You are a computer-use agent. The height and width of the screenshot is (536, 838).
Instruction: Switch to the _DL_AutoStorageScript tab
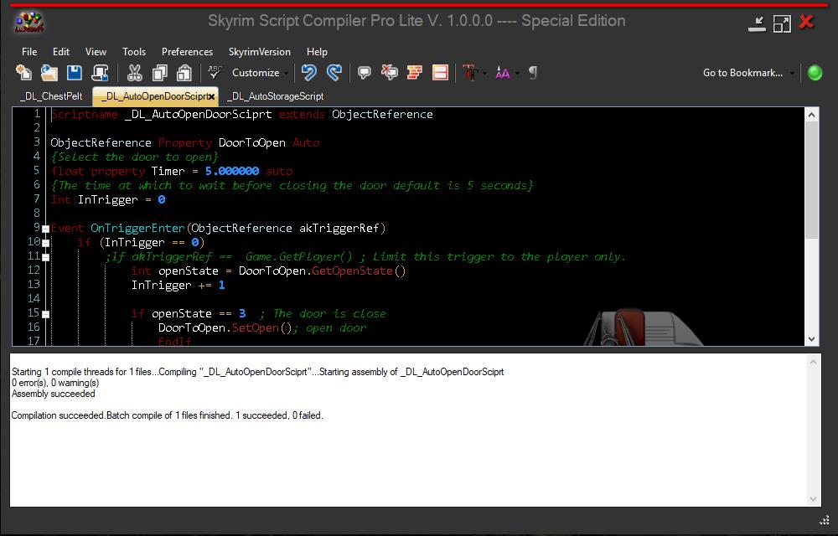[x=275, y=96]
